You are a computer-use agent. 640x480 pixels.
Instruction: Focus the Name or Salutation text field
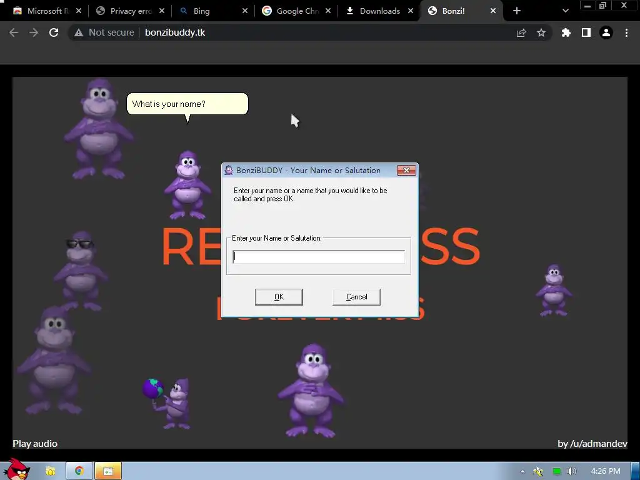(x=319, y=257)
